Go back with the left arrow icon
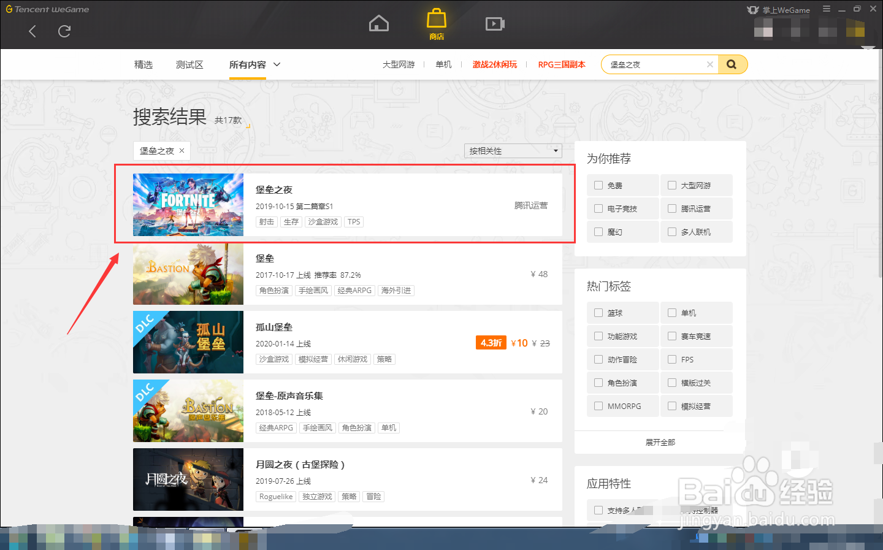 (x=32, y=31)
